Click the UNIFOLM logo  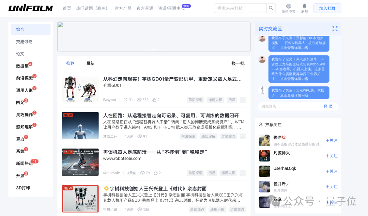point(31,8)
